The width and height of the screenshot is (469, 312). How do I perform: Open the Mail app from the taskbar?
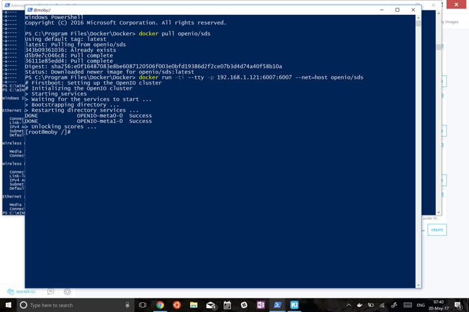click(x=210, y=305)
